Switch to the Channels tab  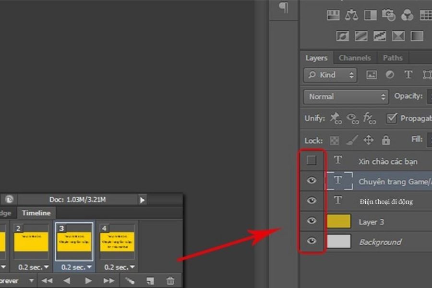tap(355, 58)
